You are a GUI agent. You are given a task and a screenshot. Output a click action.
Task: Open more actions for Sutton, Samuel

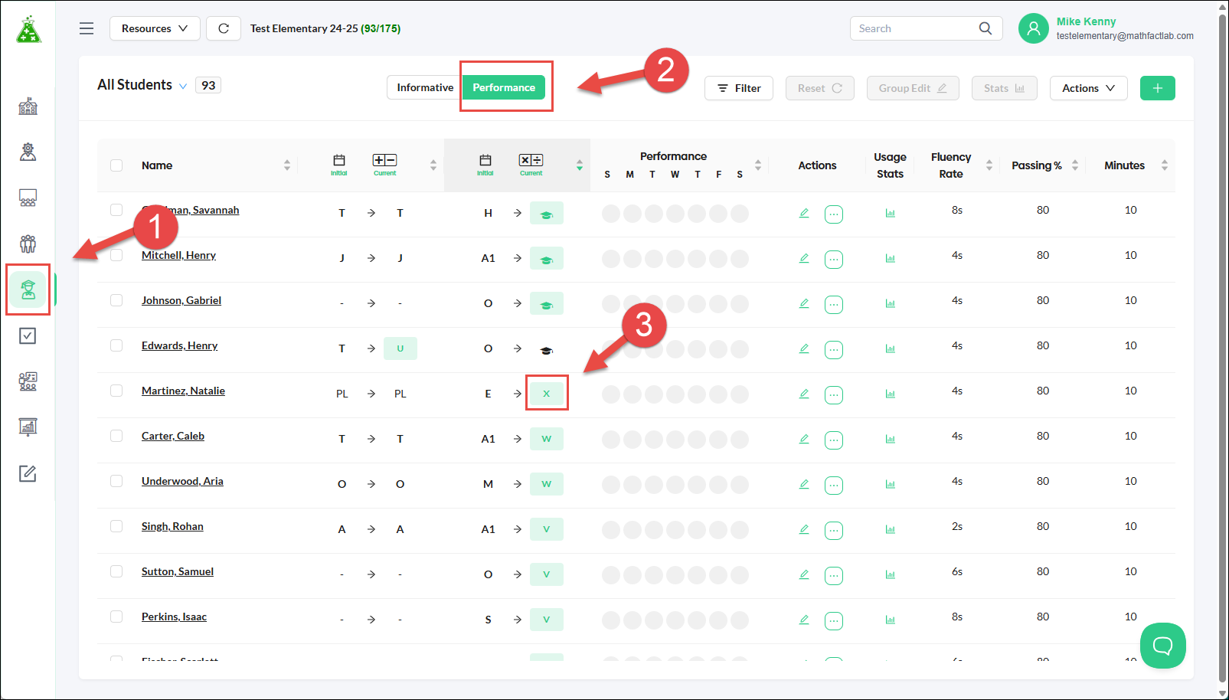pos(834,576)
